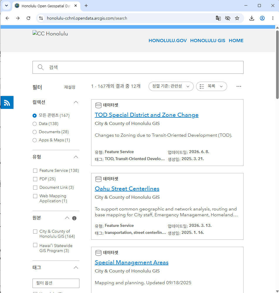Click the CC Honolulu logo image
The height and width of the screenshot is (293, 279).
(x=50, y=34)
